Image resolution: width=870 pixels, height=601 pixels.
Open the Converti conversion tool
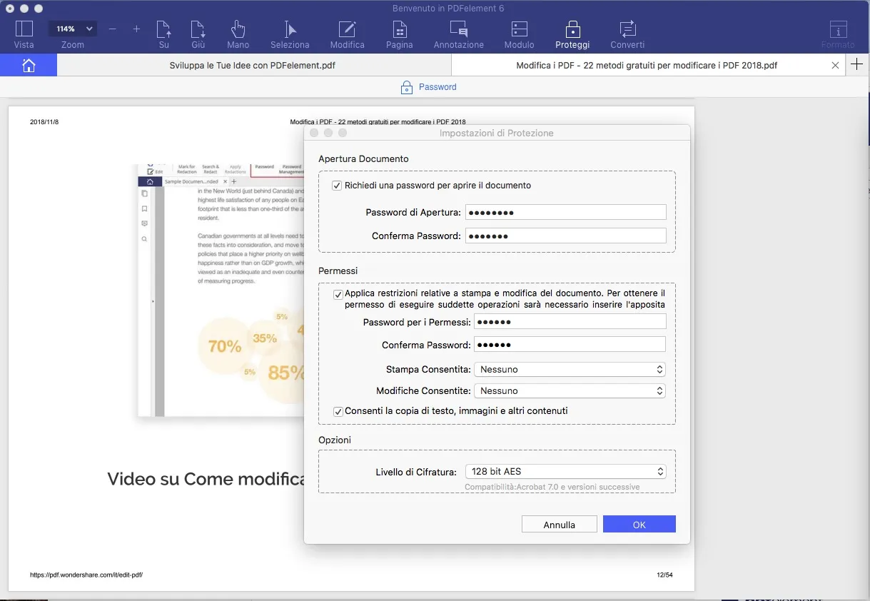(x=627, y=34)
